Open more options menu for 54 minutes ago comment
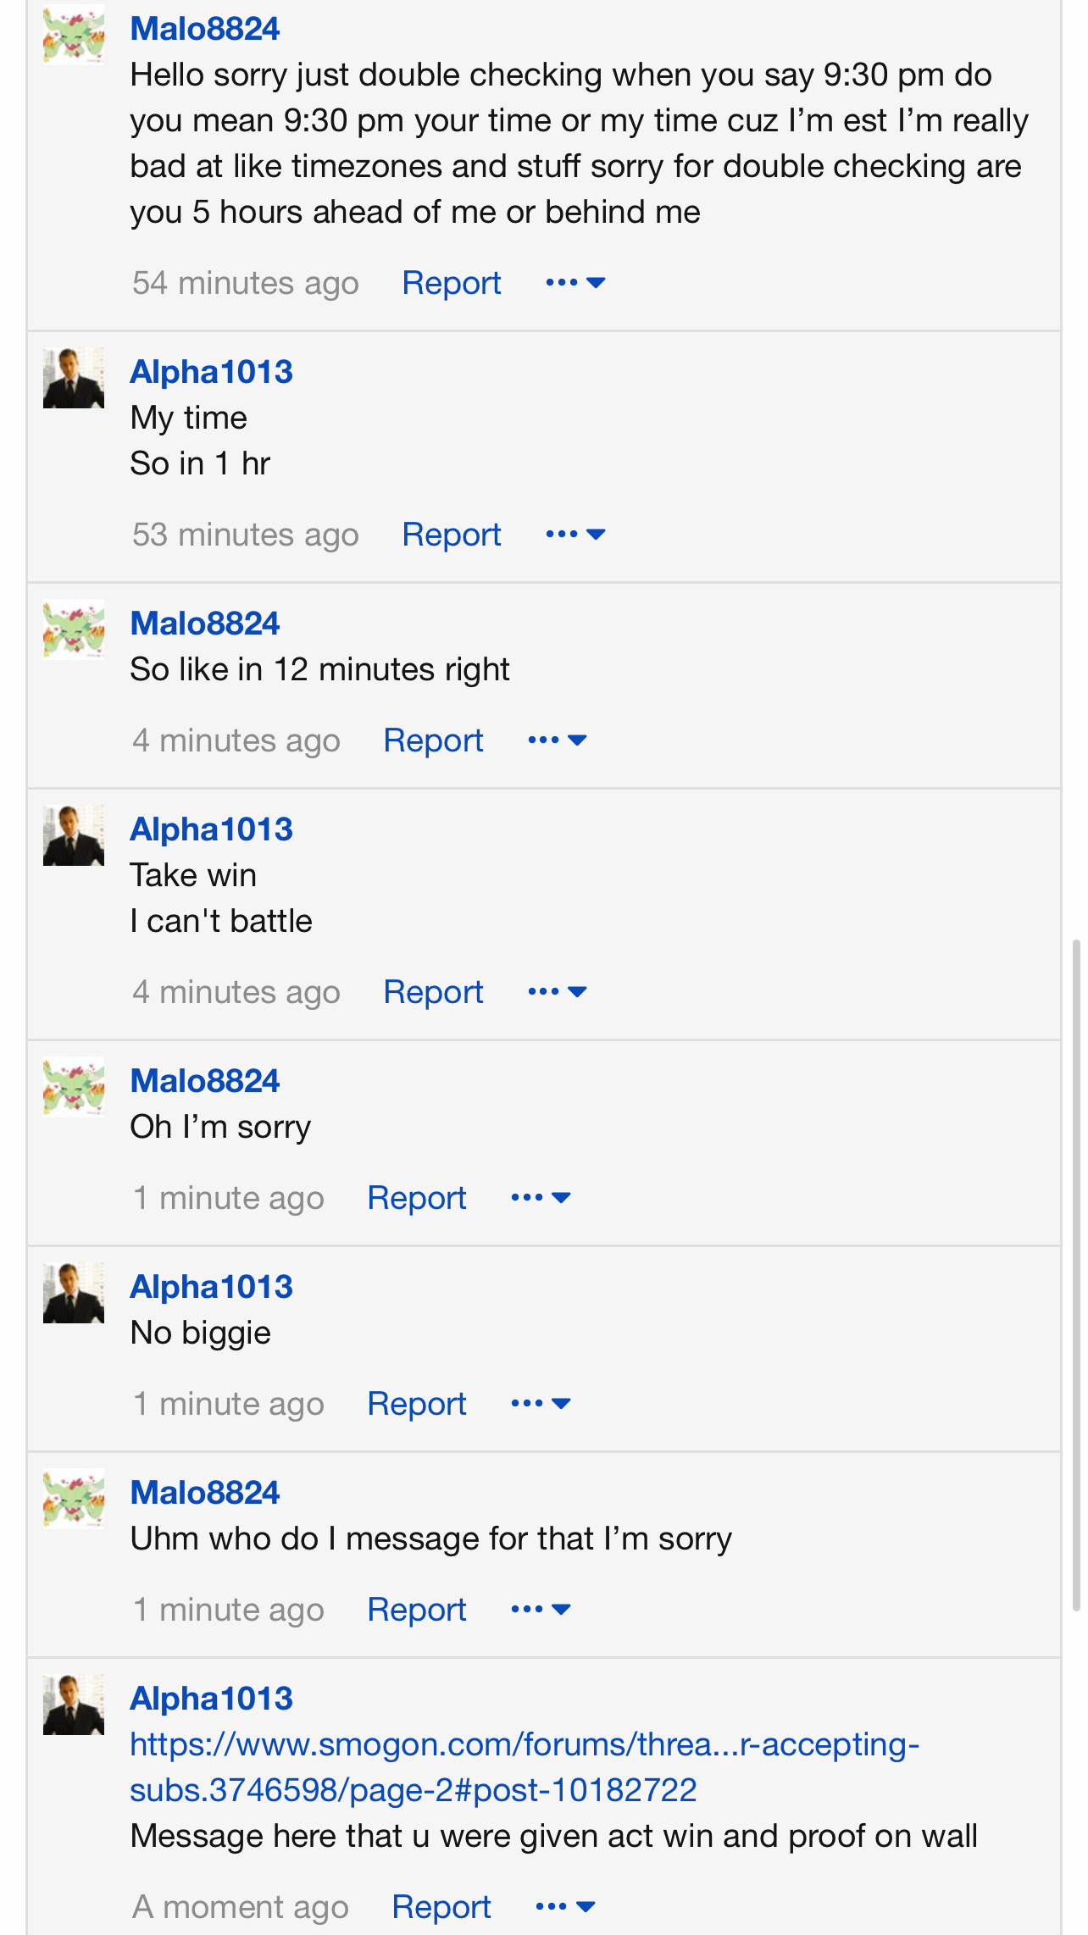 575,282
